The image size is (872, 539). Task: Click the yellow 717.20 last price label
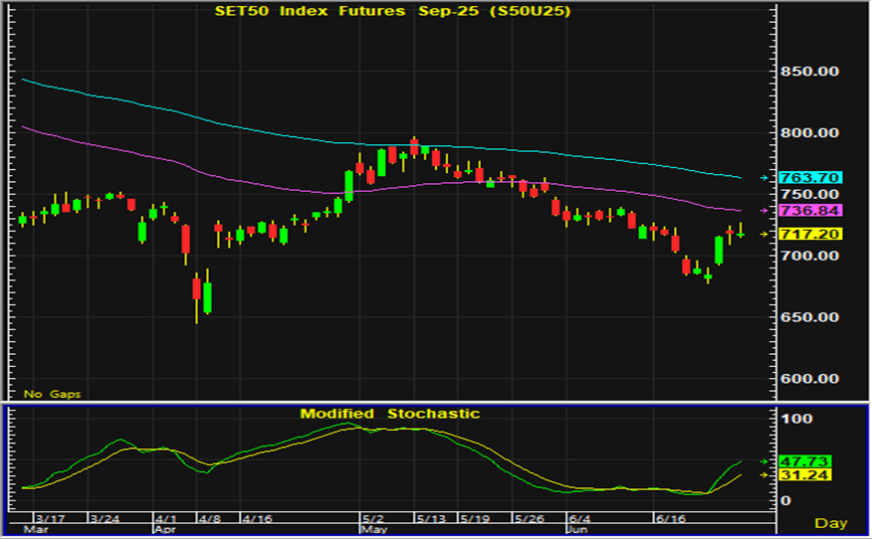tap(811, 234)
